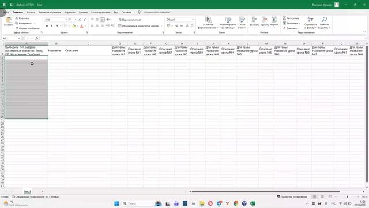The height and width of the screenshot is (208, 369).
Task: Apply the fill color bucket
Action: [x=74, y=26]
